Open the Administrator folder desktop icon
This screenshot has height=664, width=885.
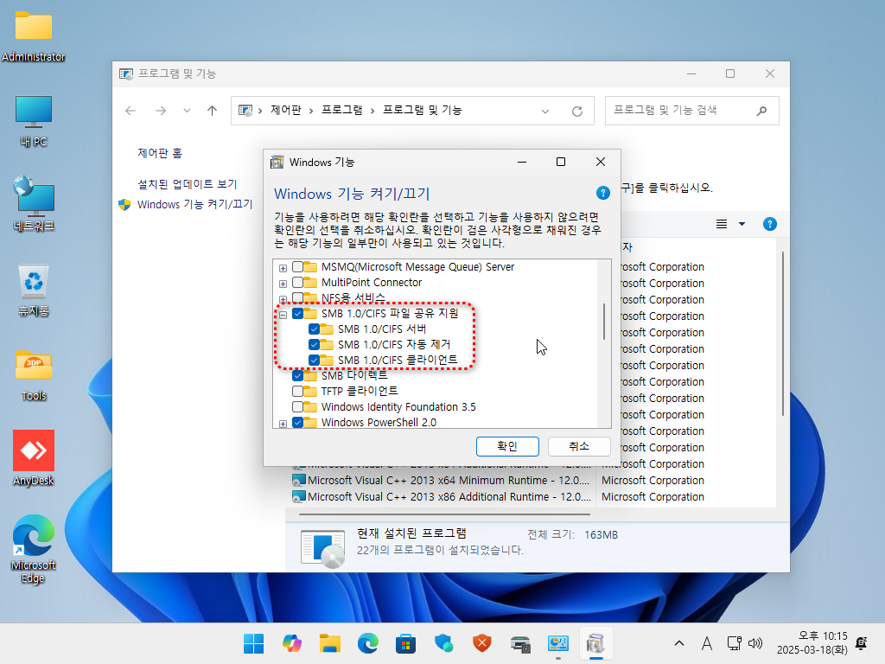[34, 35]
